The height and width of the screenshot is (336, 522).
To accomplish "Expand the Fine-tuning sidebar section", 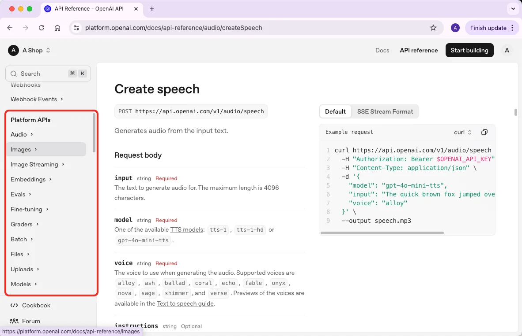I will click(x=29, y=209).
